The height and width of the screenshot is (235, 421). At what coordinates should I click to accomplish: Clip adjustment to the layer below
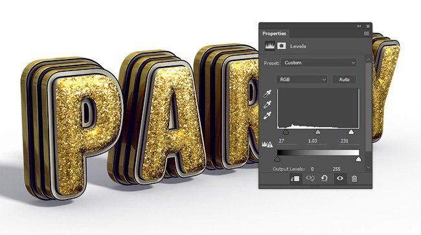point(295,179)
